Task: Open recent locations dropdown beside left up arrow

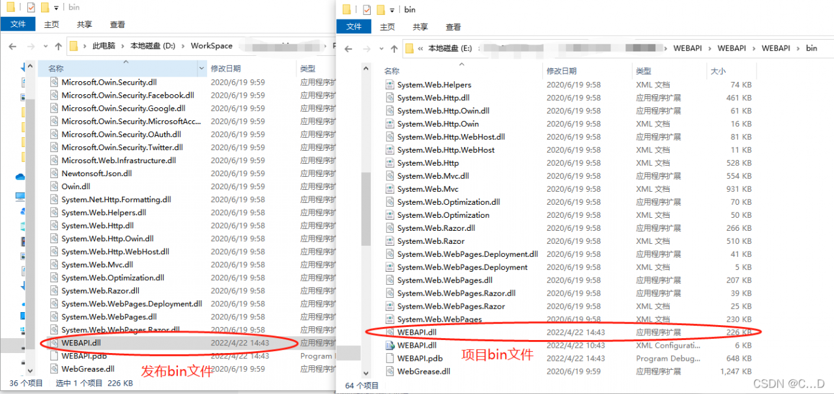Action: point(45,46)
